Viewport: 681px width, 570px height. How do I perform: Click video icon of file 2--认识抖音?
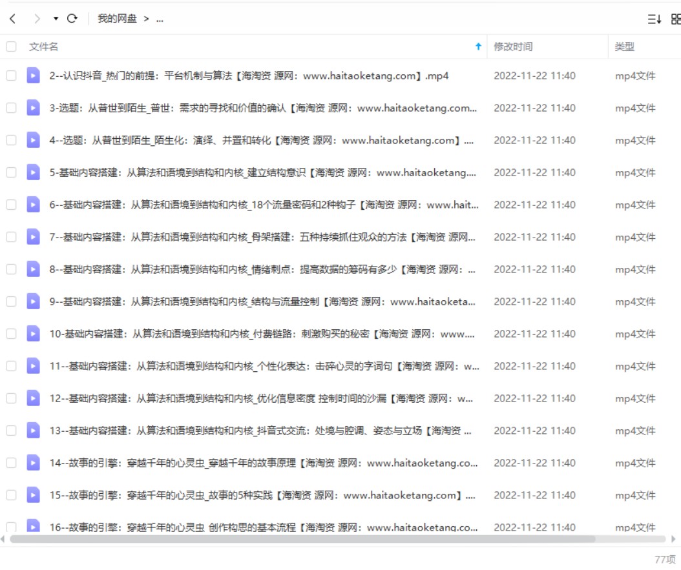(x=33, y=76)
